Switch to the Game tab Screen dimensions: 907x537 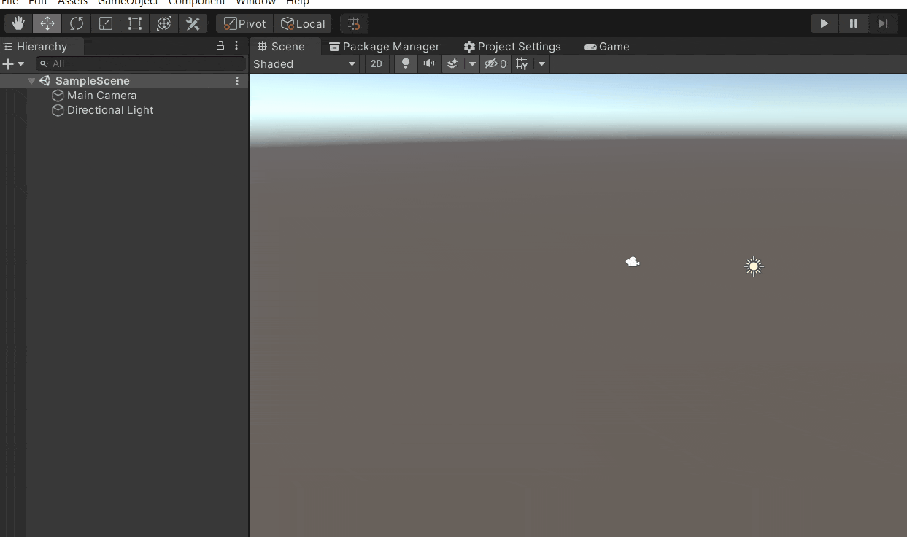[x=606, y=46]
